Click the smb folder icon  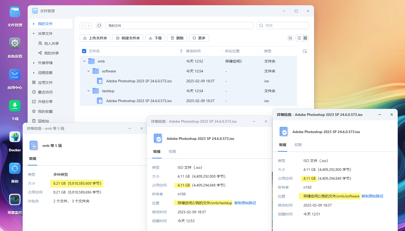click(x=92, y=61)
